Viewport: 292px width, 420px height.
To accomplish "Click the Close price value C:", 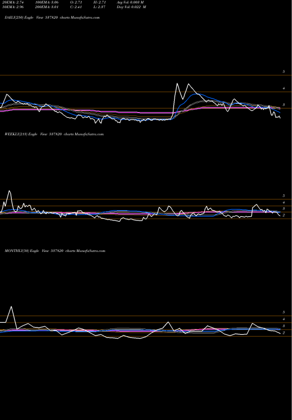I will tap(76, 7).
